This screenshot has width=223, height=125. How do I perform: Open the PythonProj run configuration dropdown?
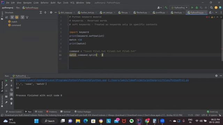point(179,8)
